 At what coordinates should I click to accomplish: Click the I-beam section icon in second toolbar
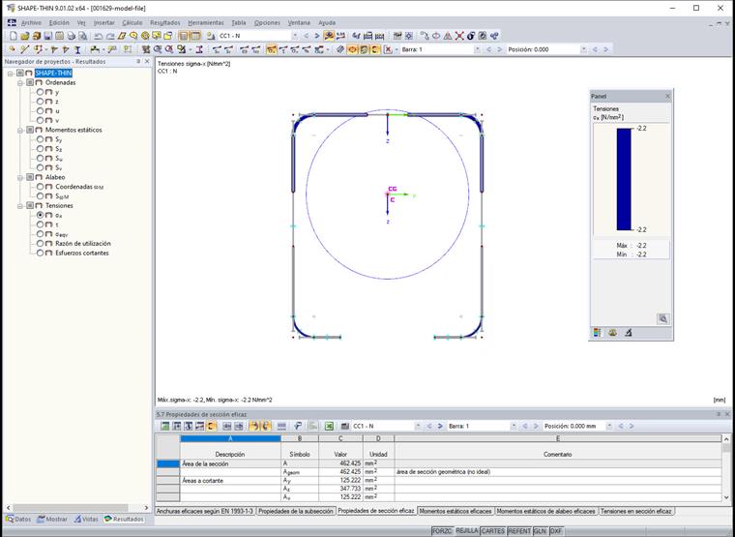coord(77,49)
